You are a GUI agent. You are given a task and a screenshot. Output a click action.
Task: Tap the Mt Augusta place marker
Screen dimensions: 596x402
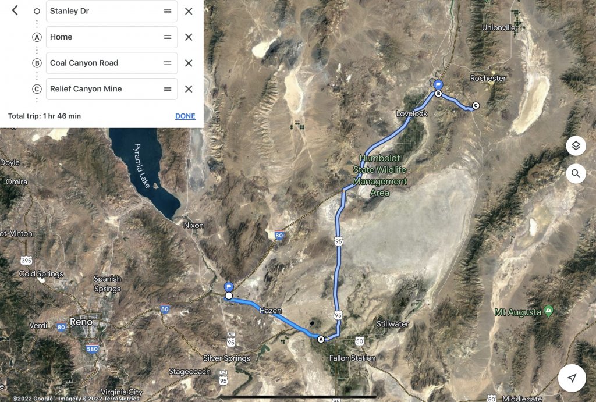pos(548,311)
